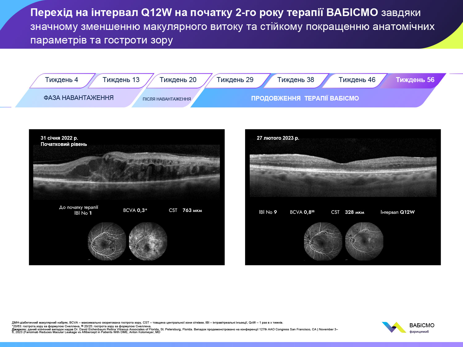Select the Тиждень 13 timeline tab

(121, 80)
